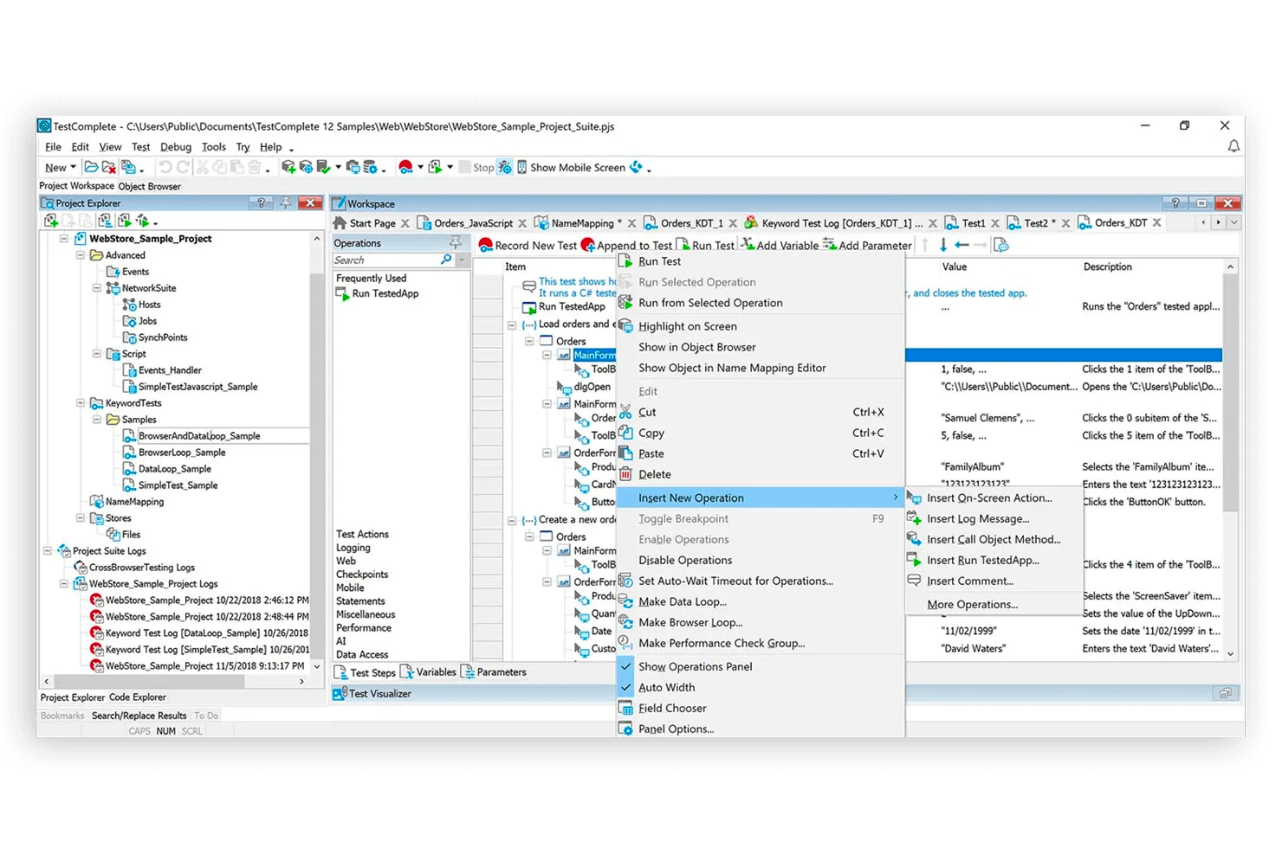
Task: Select Copy in the context menu
Action: click(760, 433)
